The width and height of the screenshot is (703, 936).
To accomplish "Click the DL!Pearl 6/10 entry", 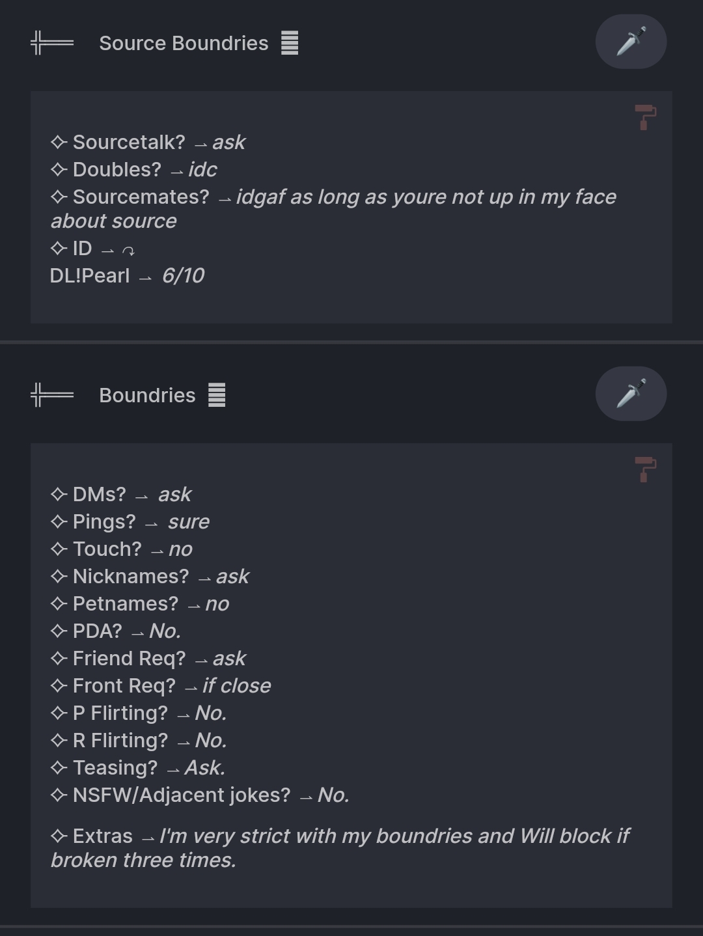I will coord(127,275).
